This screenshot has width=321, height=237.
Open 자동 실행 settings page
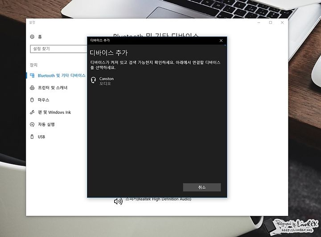coord(46,125)
